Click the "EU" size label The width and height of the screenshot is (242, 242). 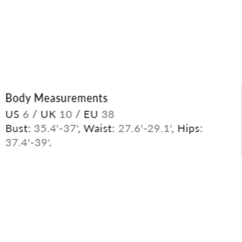click(x=91, y=114)
